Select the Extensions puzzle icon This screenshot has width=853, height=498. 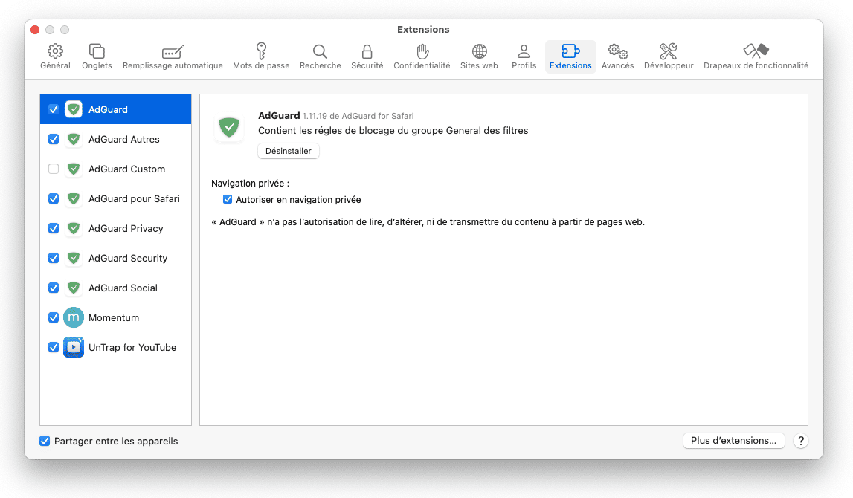click(x=570, y=51)
